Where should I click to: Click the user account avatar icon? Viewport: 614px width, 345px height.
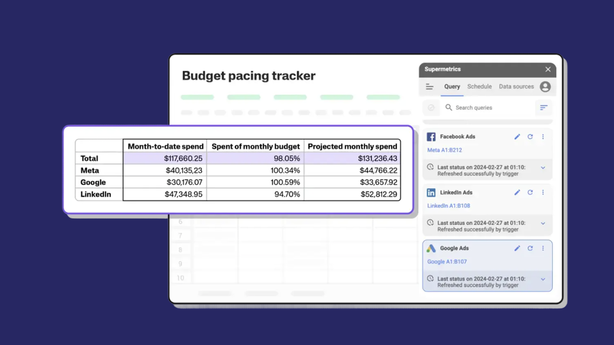point(545,87)
